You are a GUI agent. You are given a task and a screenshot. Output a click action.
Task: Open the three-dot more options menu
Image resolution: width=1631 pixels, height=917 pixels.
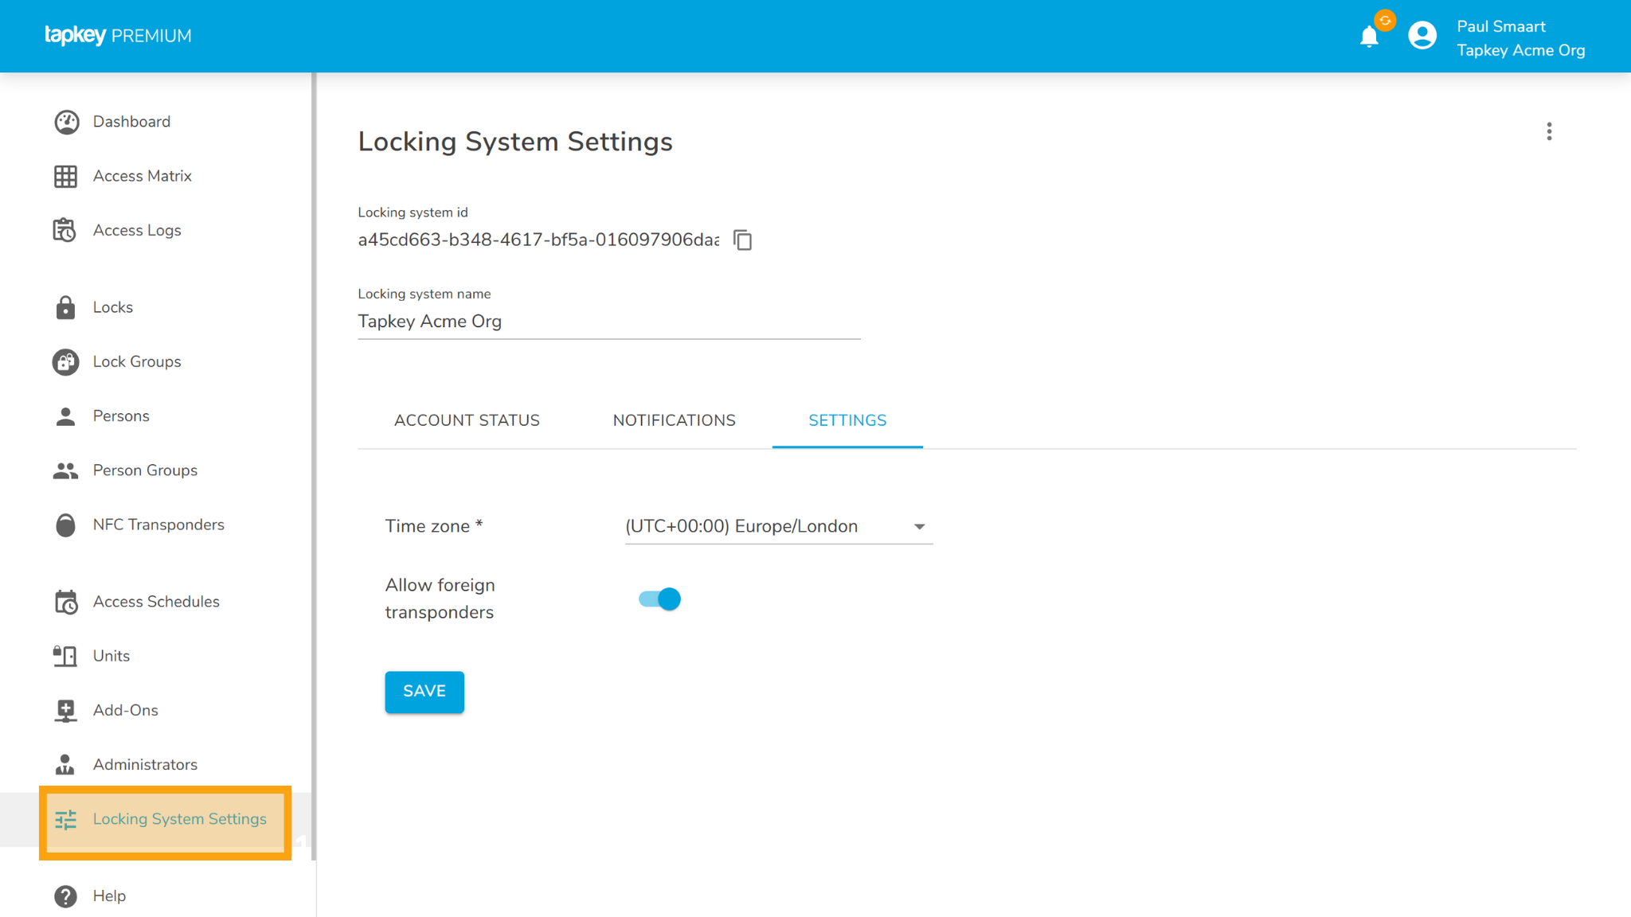click(1549, 131)
